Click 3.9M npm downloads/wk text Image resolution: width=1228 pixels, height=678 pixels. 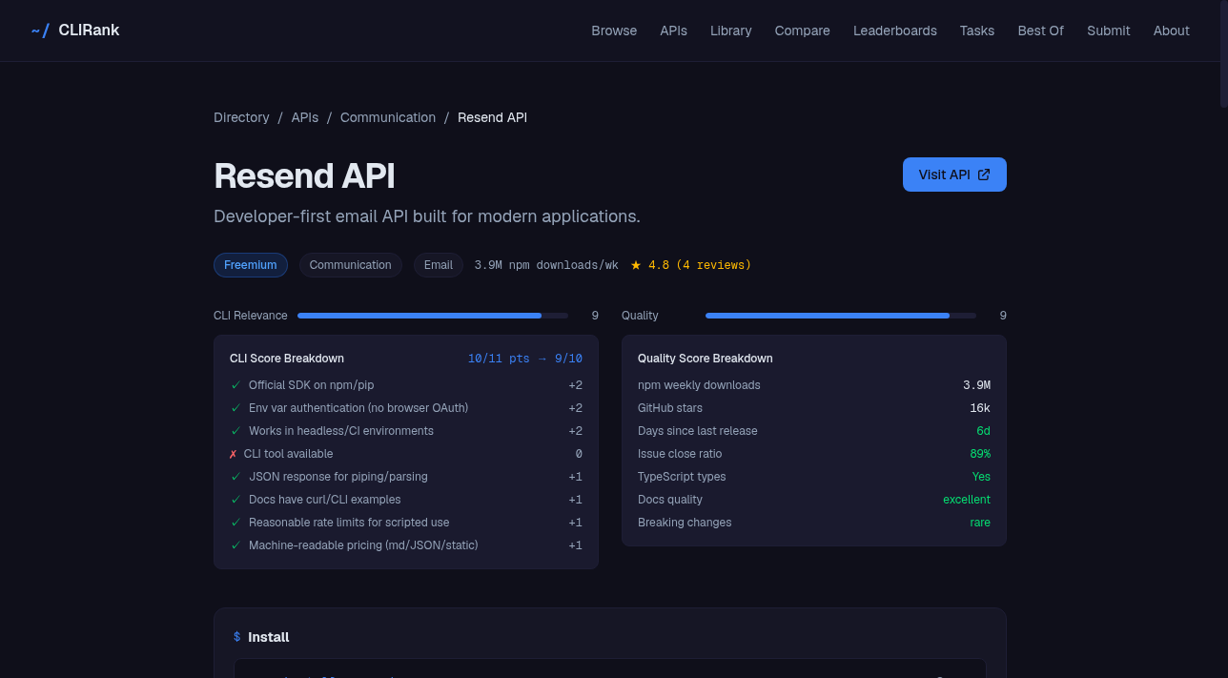click(x=546, y=265)
